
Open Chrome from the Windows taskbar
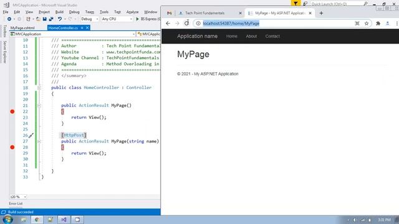coord(37,220)
